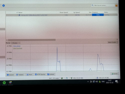The height and width of the screenshot is (94, 125).
Task: Sort torrents by Name column
Action: [20, 13]
